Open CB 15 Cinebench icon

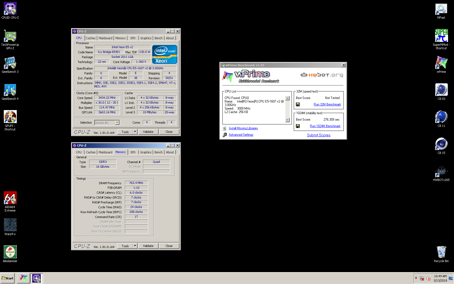point(441,146)
